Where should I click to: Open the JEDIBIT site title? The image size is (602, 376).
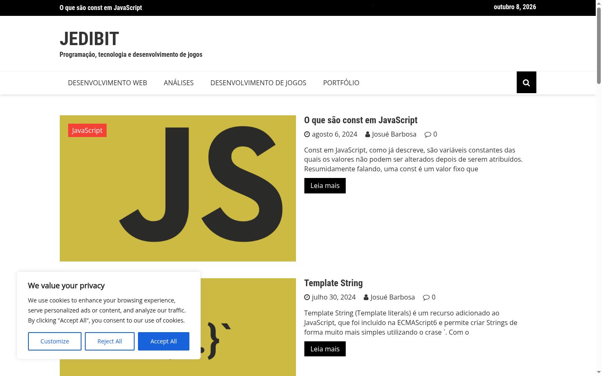pyautogui.click(x=89, y=39)
